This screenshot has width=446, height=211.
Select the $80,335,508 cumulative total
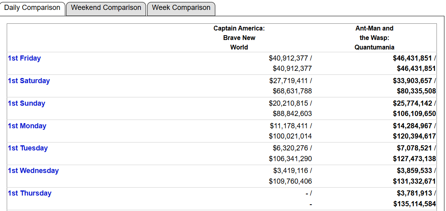(x=416, y=91)
